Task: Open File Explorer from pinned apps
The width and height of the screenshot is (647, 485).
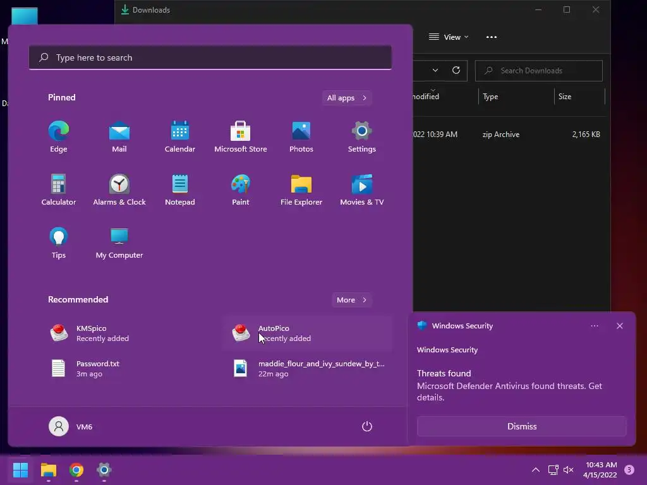Action: (301, 189)
